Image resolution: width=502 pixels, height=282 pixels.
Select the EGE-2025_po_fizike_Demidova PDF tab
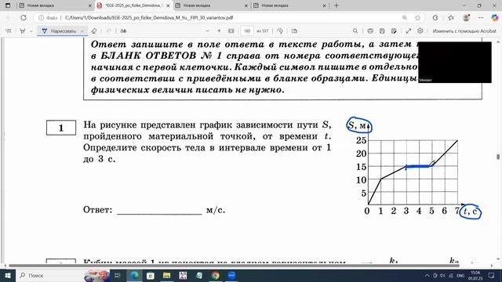pos(133,5)
